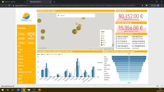164x92 pixels.
Task: Open the Chrome three-dot menu
Action: click(x=162, y=5)
